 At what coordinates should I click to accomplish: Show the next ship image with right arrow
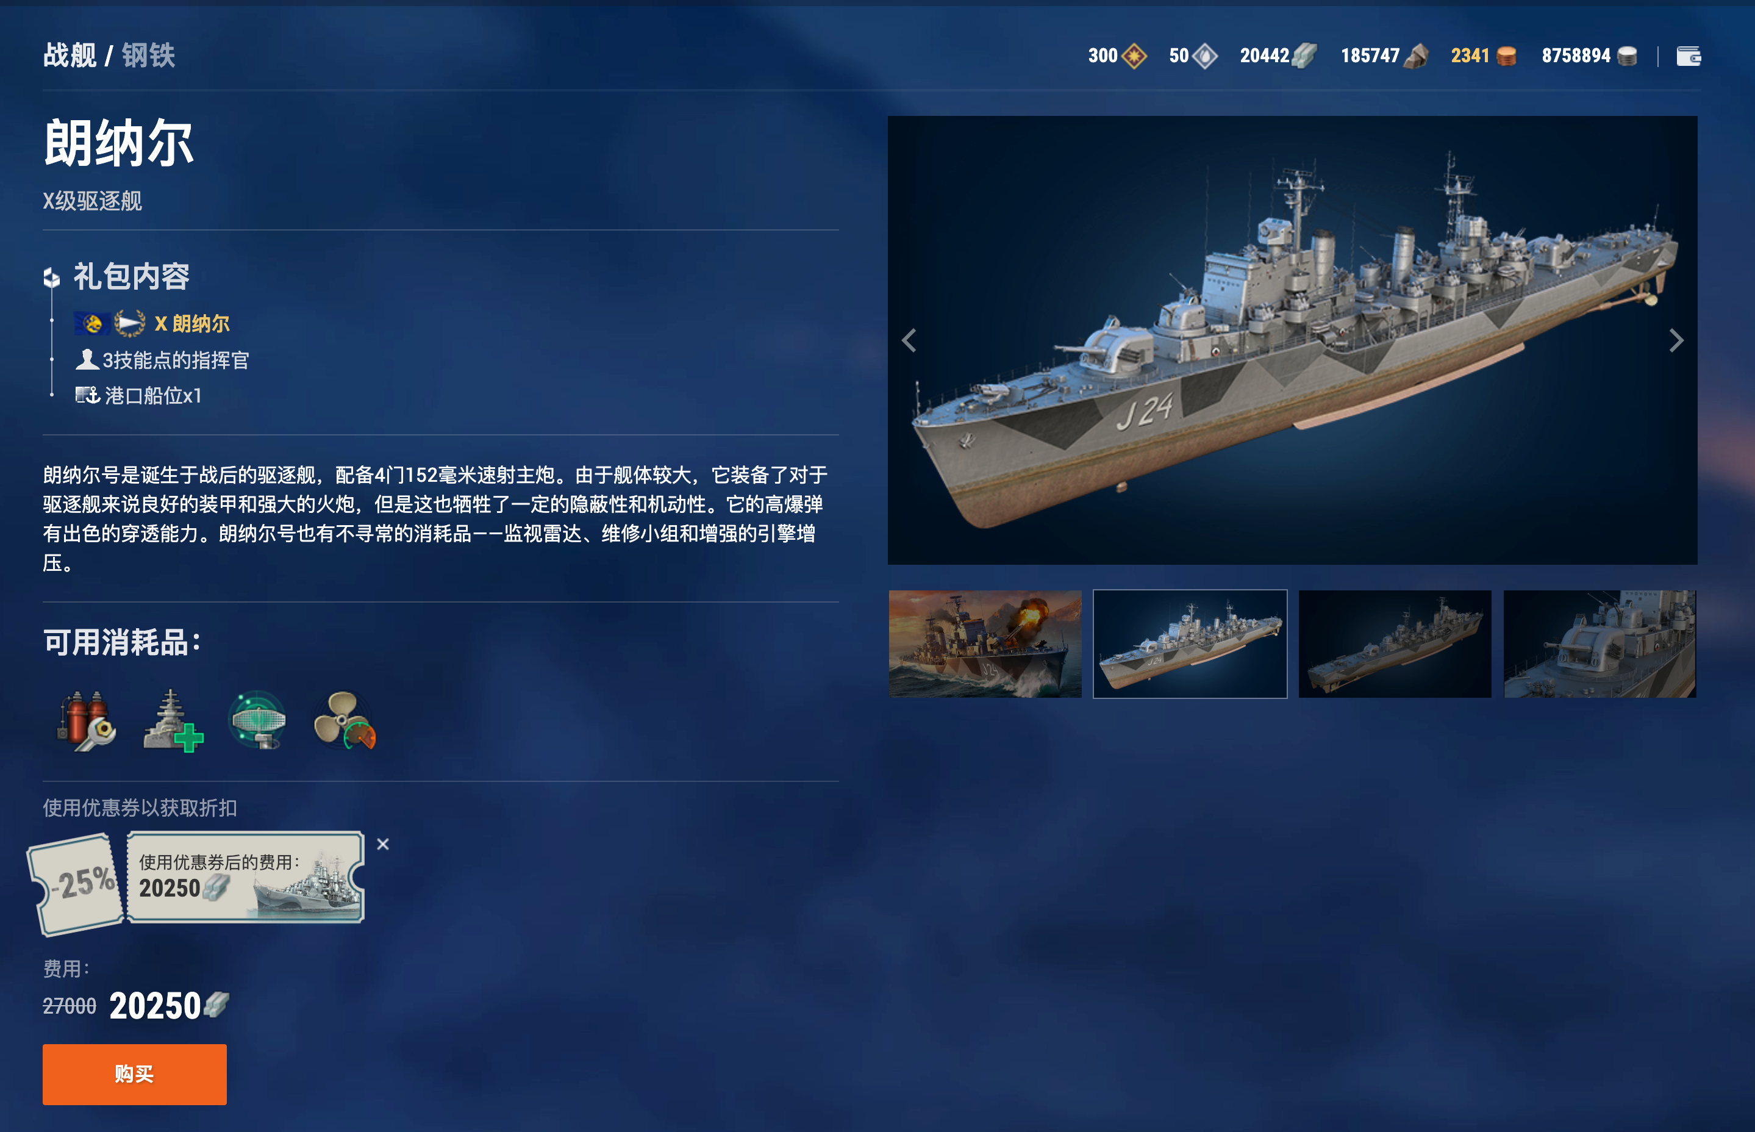tap(1676, 340)
